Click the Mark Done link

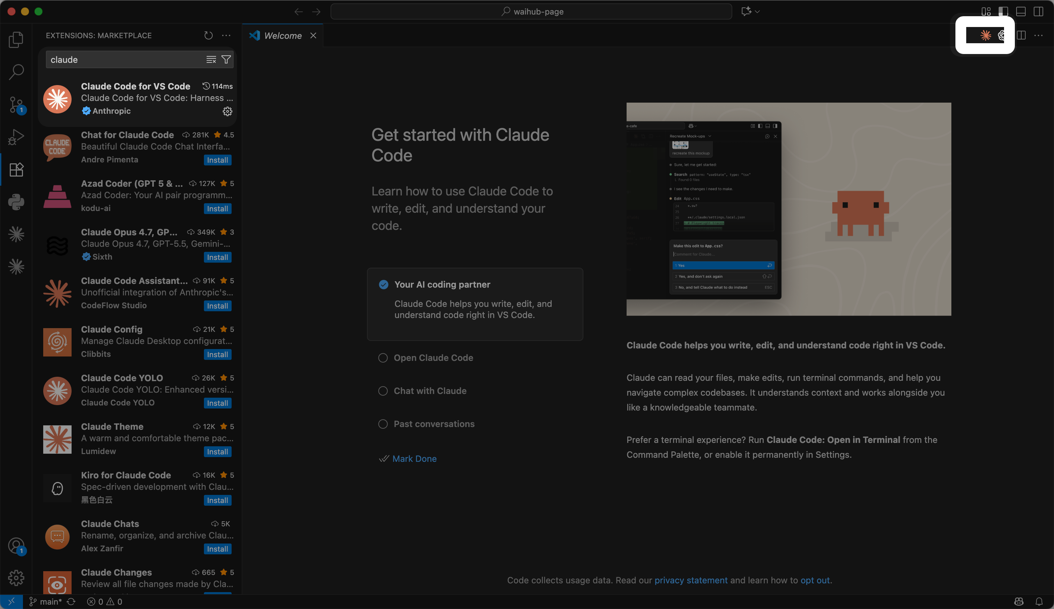point(414,459)
